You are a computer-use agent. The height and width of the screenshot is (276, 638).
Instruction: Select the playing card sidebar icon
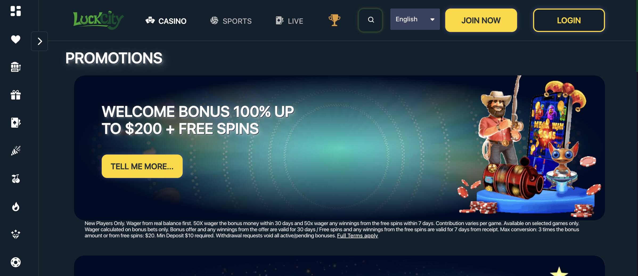click(x=16, y=123)
